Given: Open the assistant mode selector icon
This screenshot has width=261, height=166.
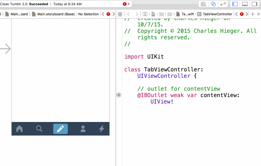Looking at the screenshot, I should (x=145, y=14).
